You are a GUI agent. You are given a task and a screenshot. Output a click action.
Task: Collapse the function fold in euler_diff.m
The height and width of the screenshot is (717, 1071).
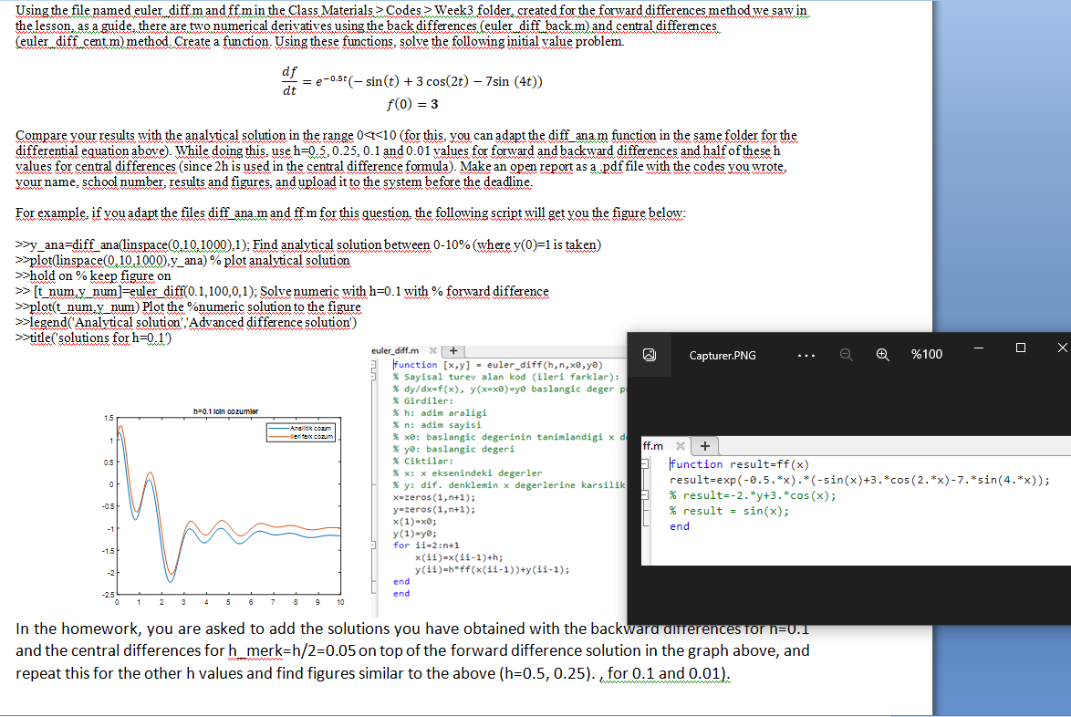pos(371,364)
